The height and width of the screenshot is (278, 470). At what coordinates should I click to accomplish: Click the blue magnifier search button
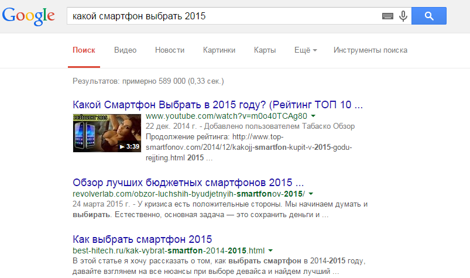tap(429, 16)
